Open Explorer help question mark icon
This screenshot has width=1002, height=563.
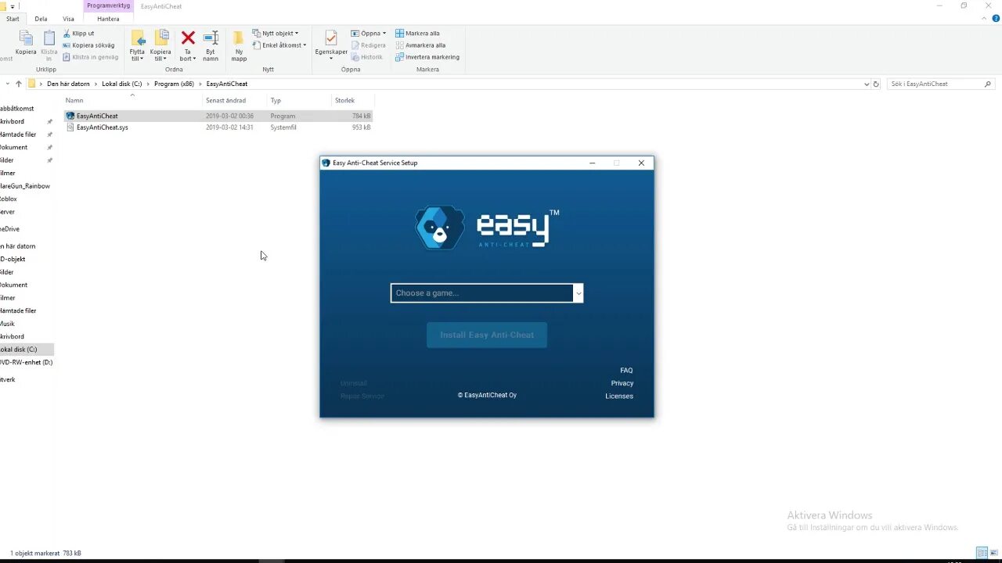[x=996, y=18]
